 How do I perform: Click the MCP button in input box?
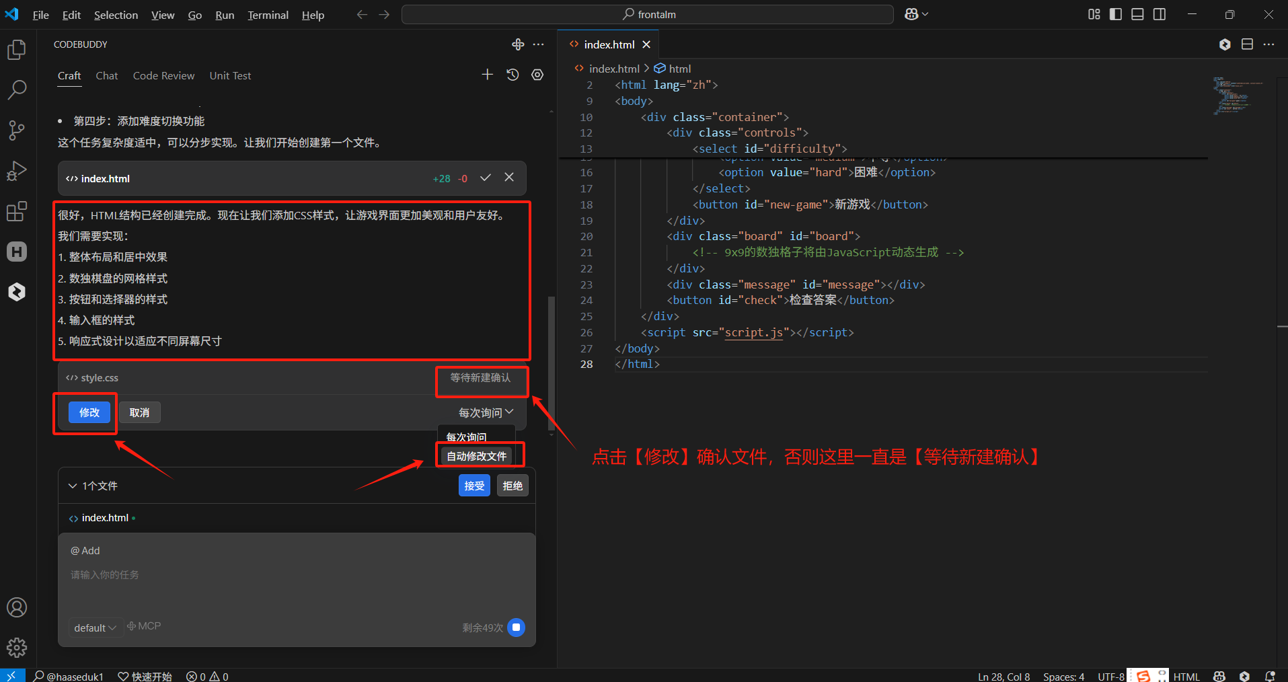(x=144, y=626)
